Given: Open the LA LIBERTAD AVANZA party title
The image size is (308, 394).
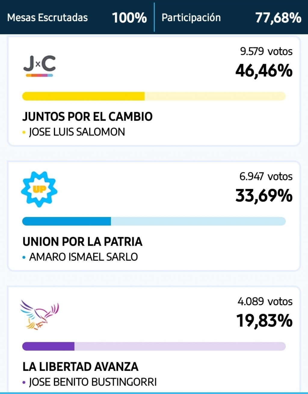Looking at the screenshot, I should point(81,367).
